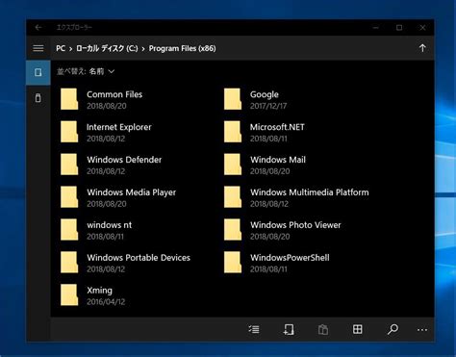Viewport: 456px width, 357px height.
Task: Open the search magnifier
Action: point(393,329)
